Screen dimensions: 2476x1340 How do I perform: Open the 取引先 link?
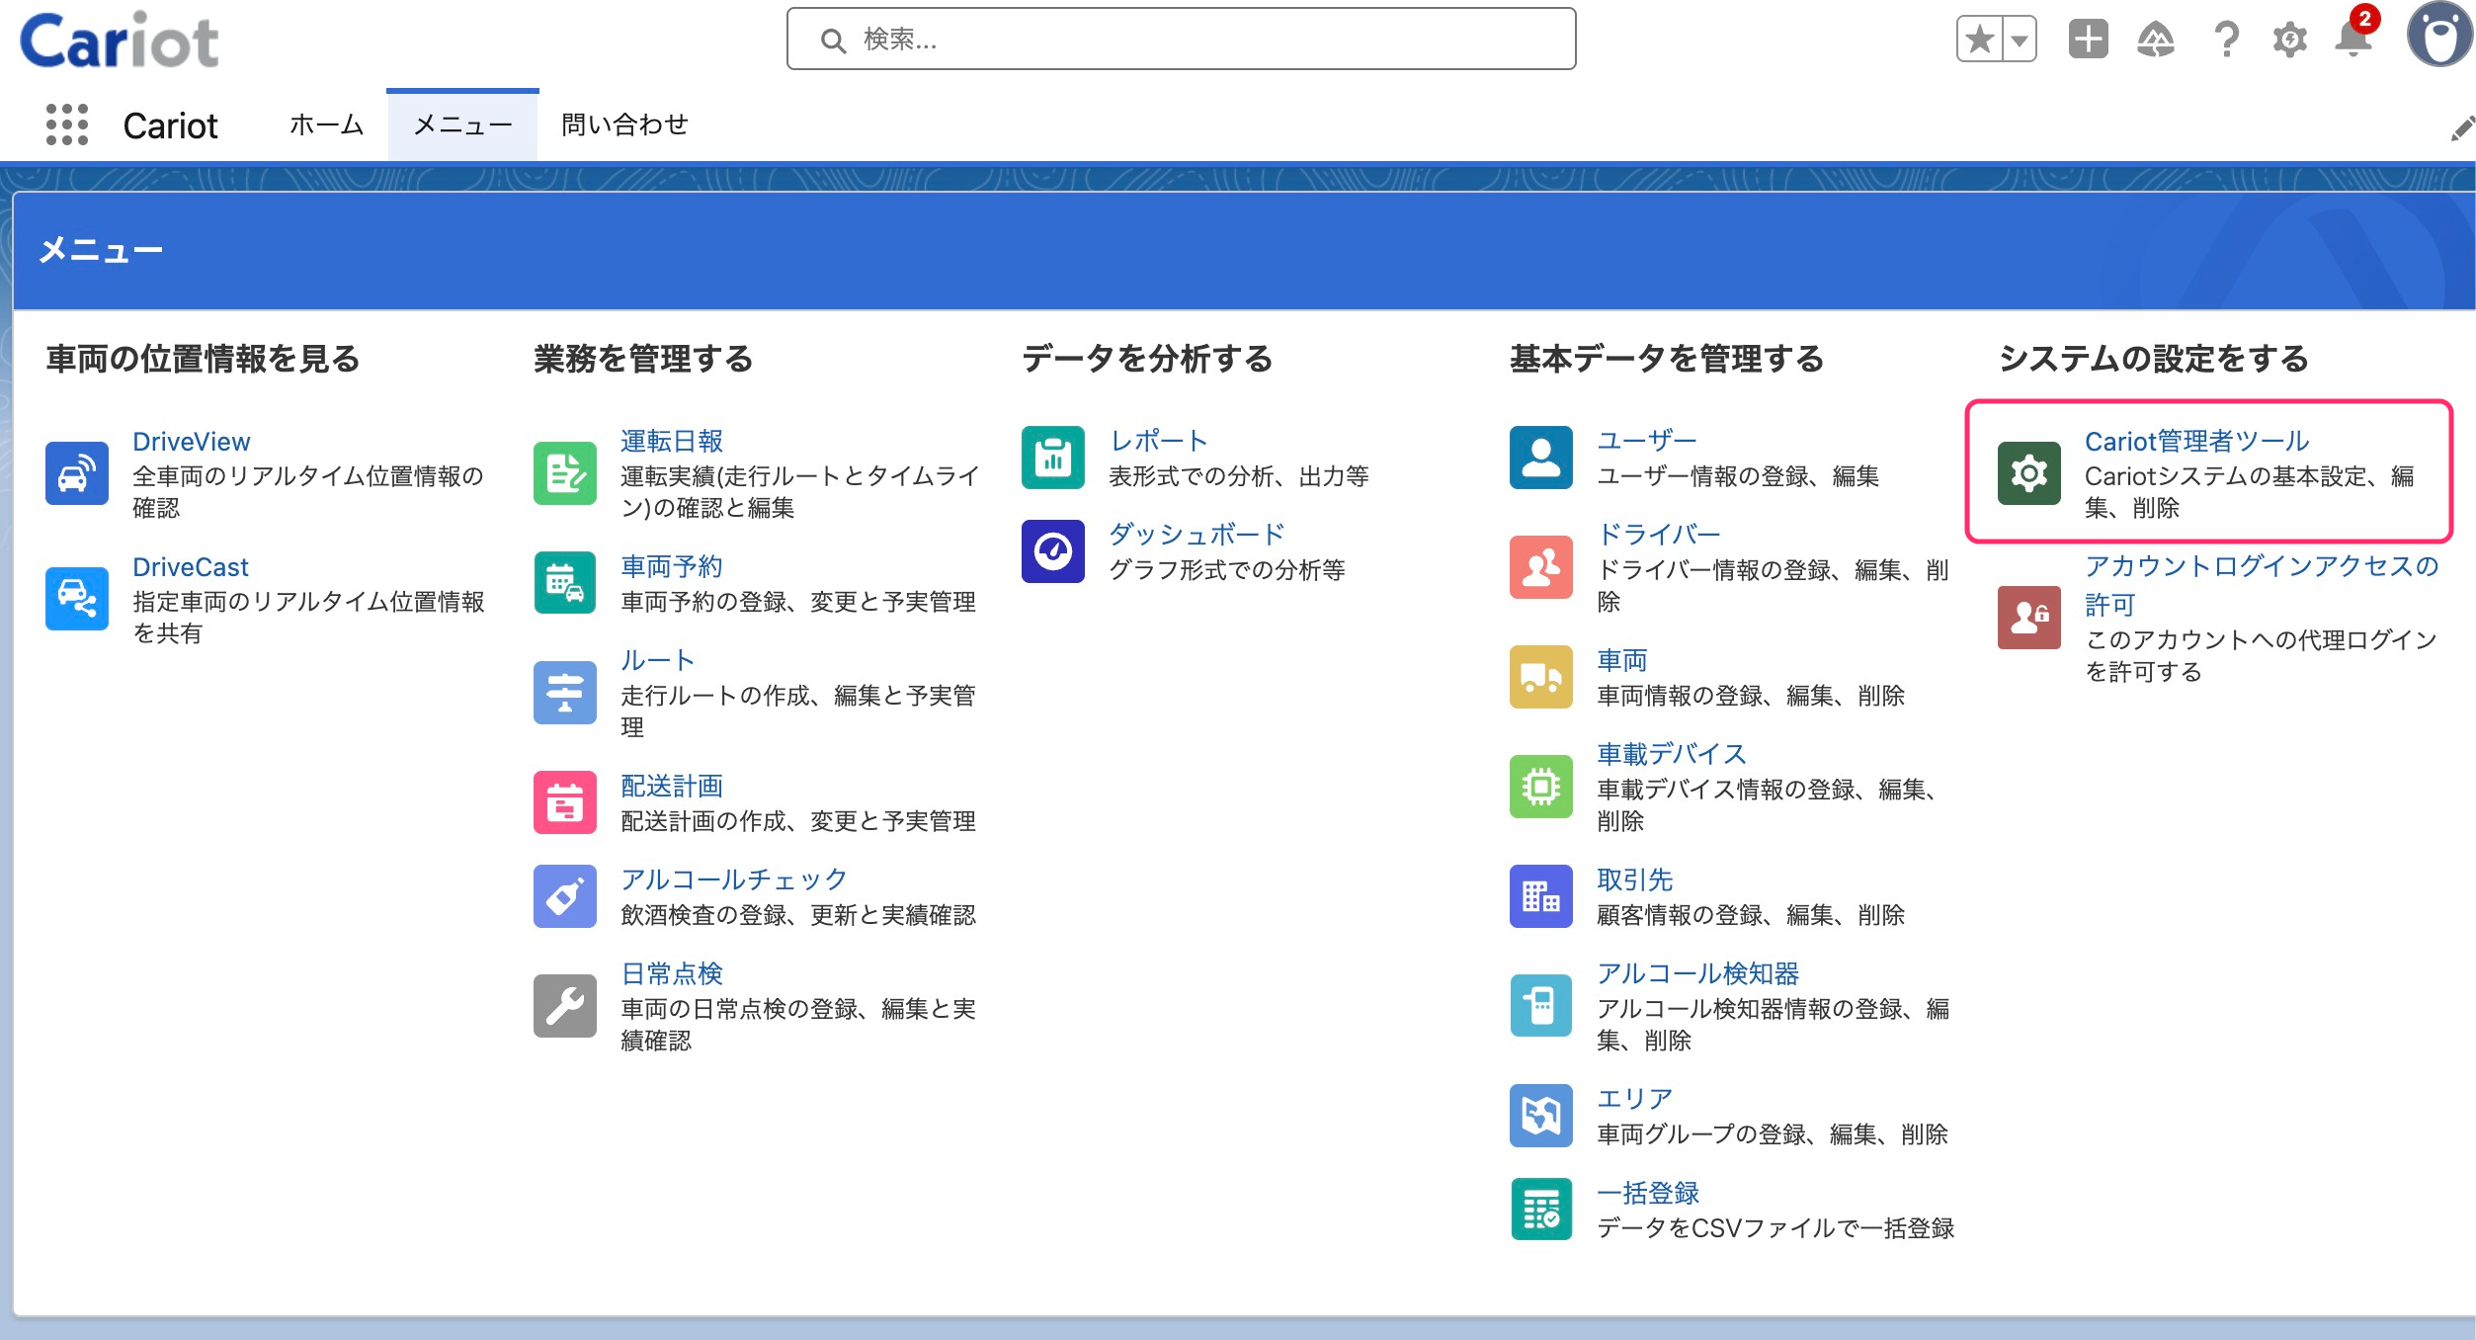(1634, 880)
